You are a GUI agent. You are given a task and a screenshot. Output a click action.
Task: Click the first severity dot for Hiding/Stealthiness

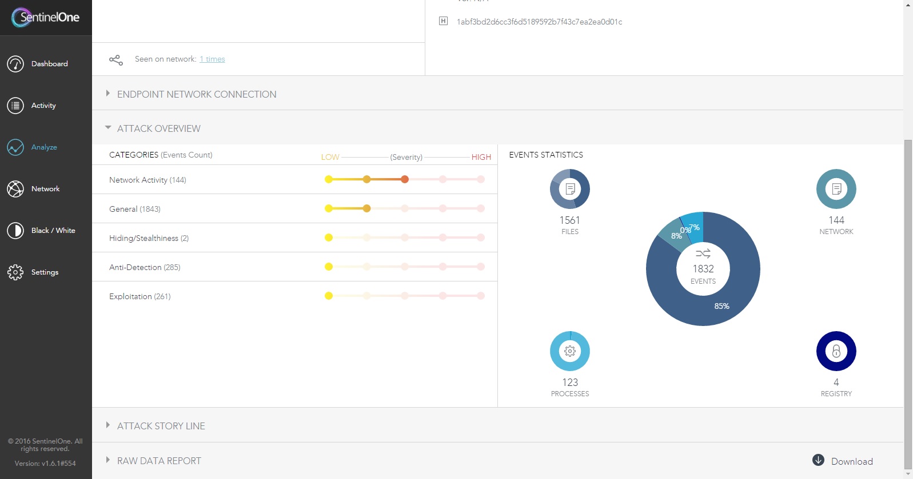coord(329,238)
